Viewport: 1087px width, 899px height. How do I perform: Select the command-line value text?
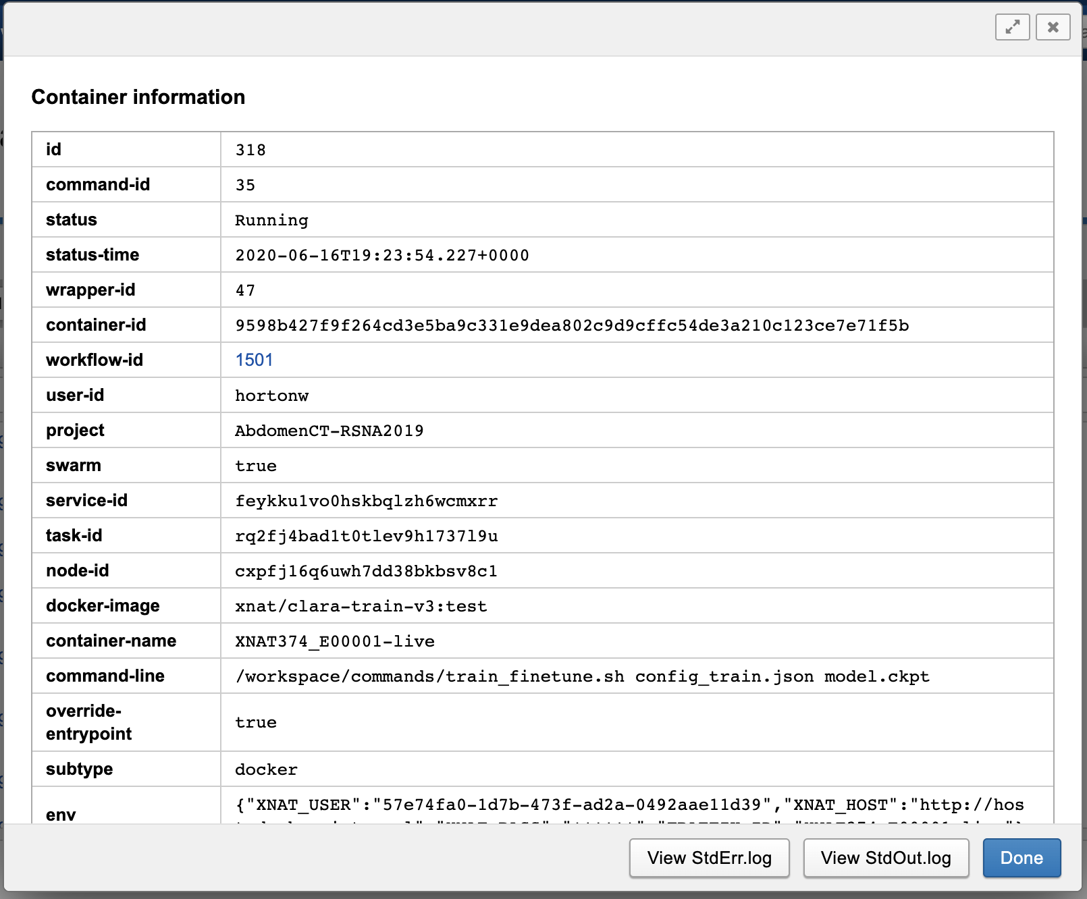582,676
